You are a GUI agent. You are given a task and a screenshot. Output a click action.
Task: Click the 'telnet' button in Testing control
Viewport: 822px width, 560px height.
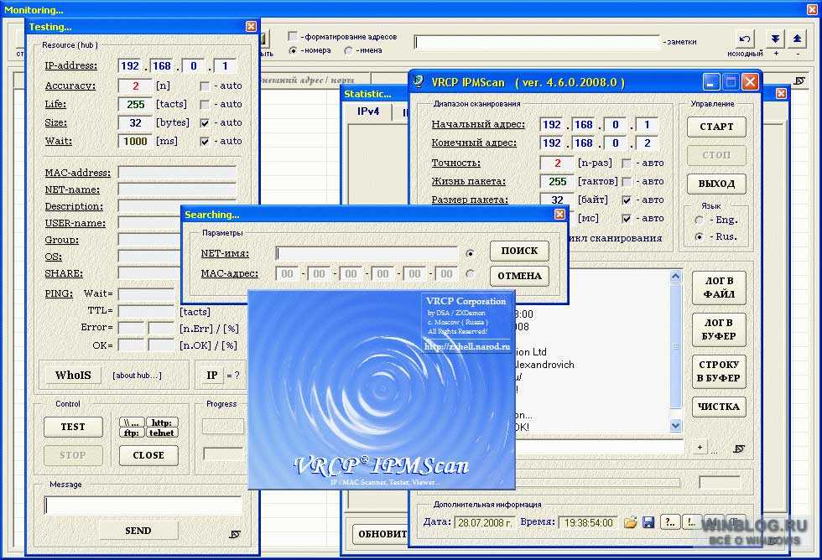161,433
